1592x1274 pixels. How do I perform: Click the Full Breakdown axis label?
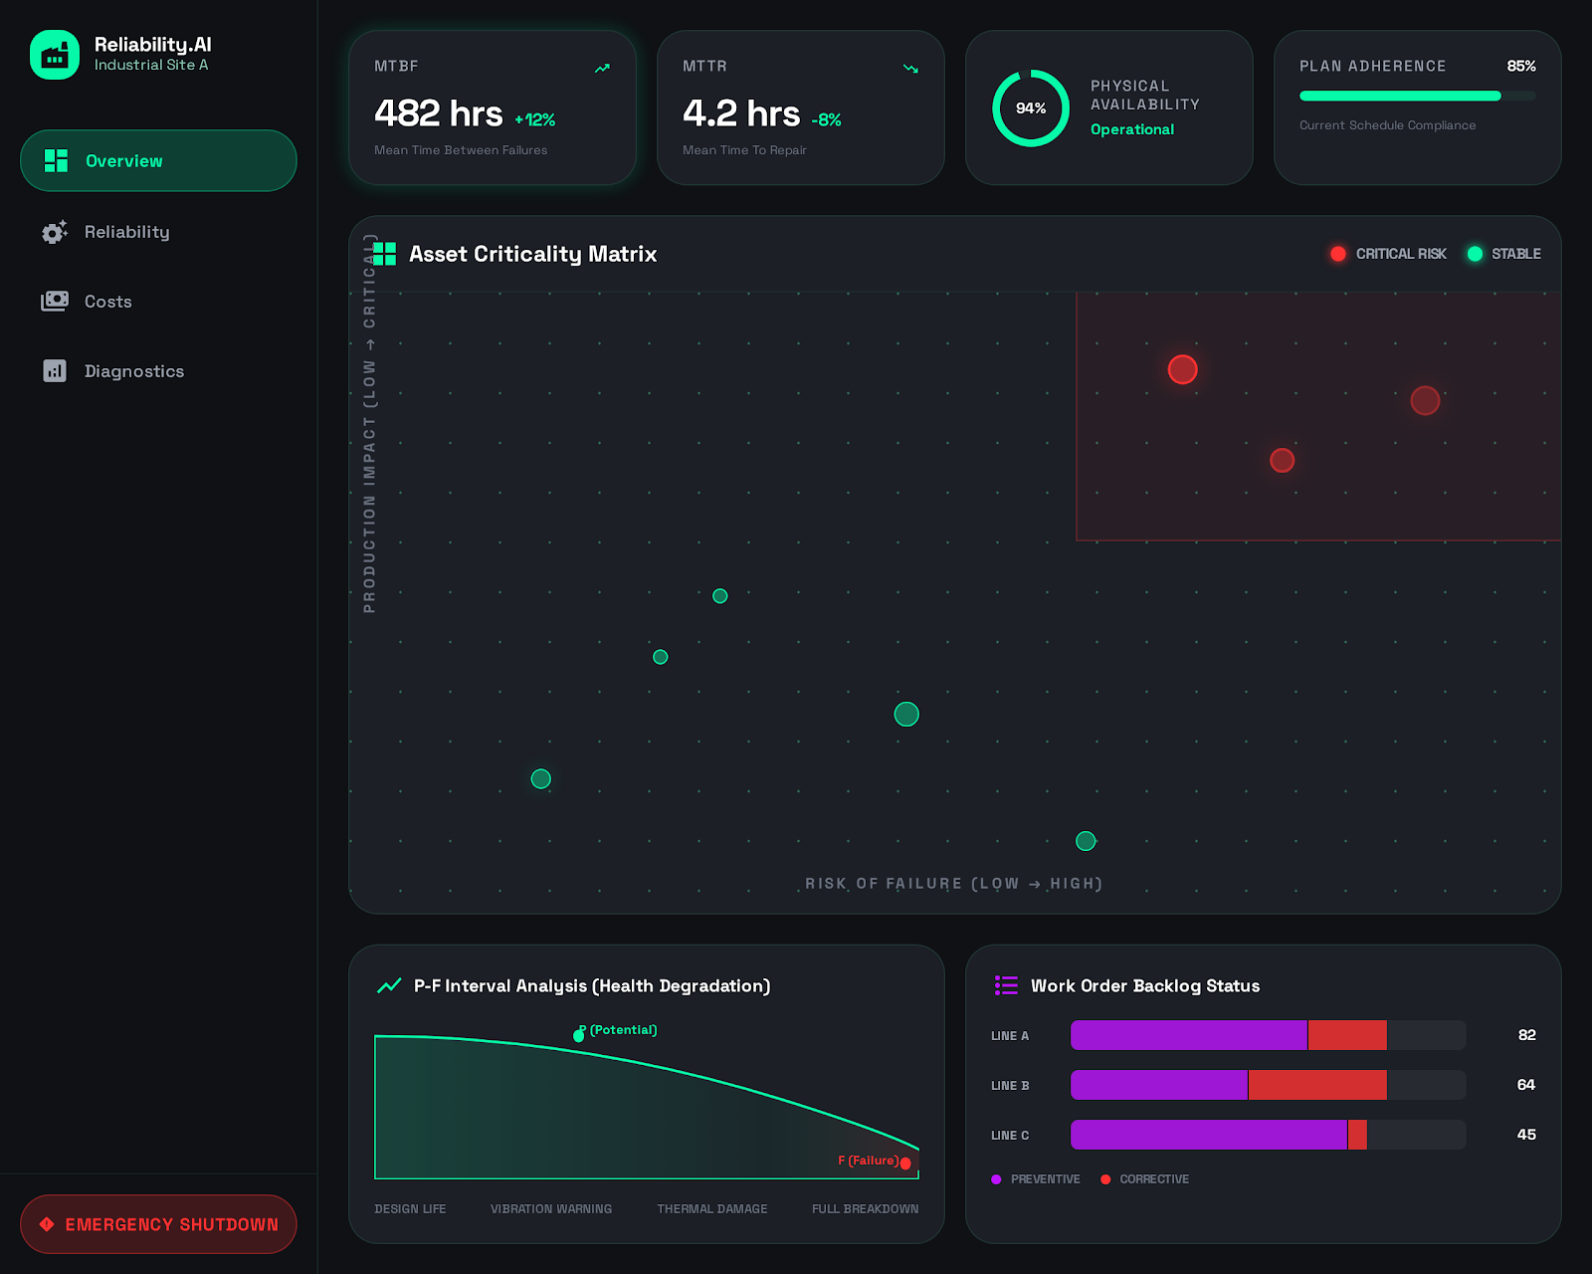click(866, 1209)
